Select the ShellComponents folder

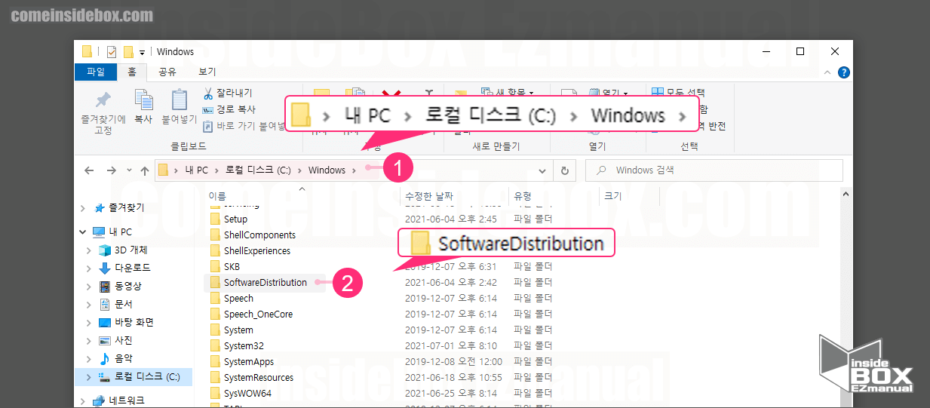[x=259, y=235]
